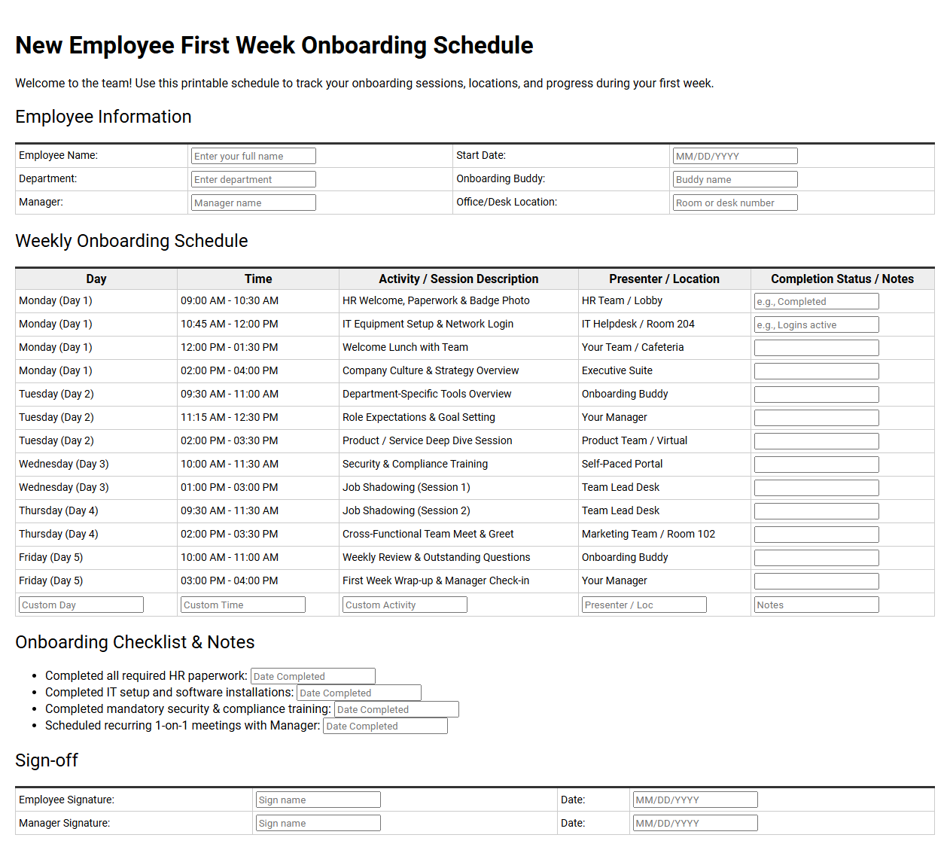Click status field for Job Shadowing (Session 1)
The image size is (950, 850).
(x=817, y=488)
